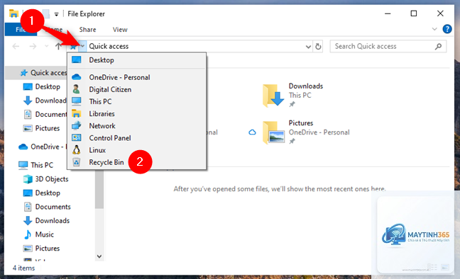Select OneDrive - Personal in dropdown list
The width and height of the screenshot is (460, 279).
[x=137, y=77]
